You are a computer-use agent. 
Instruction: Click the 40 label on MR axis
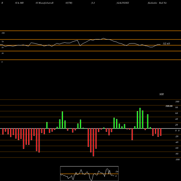(177, 119)
